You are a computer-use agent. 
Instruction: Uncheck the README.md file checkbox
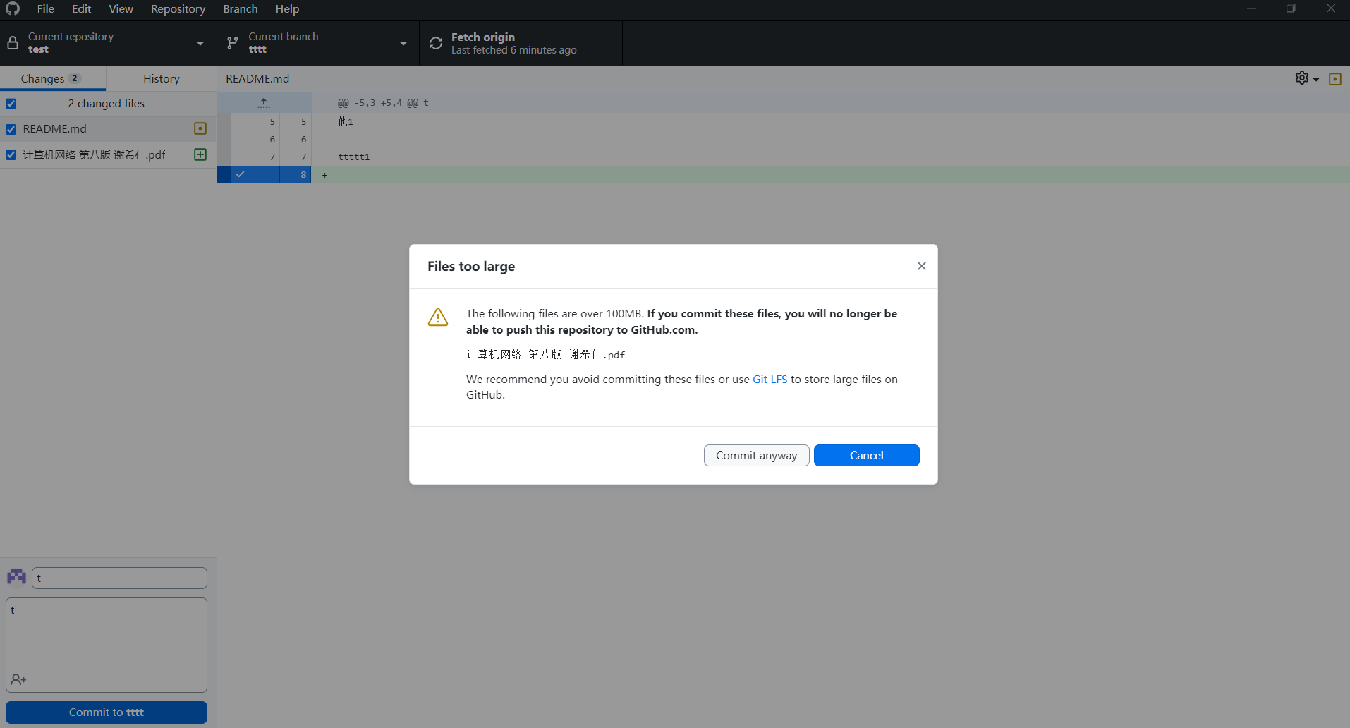pos(11,129)
